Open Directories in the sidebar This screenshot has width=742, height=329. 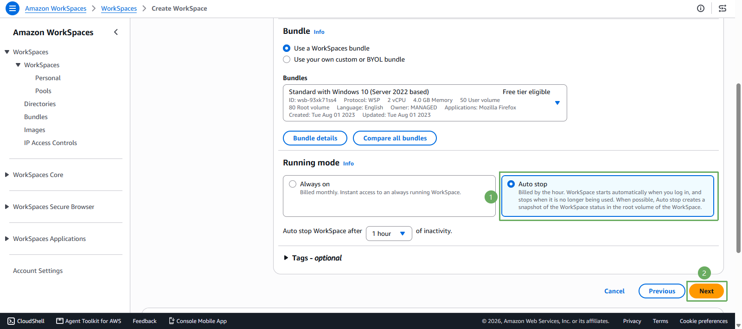[x=40, y=104]
